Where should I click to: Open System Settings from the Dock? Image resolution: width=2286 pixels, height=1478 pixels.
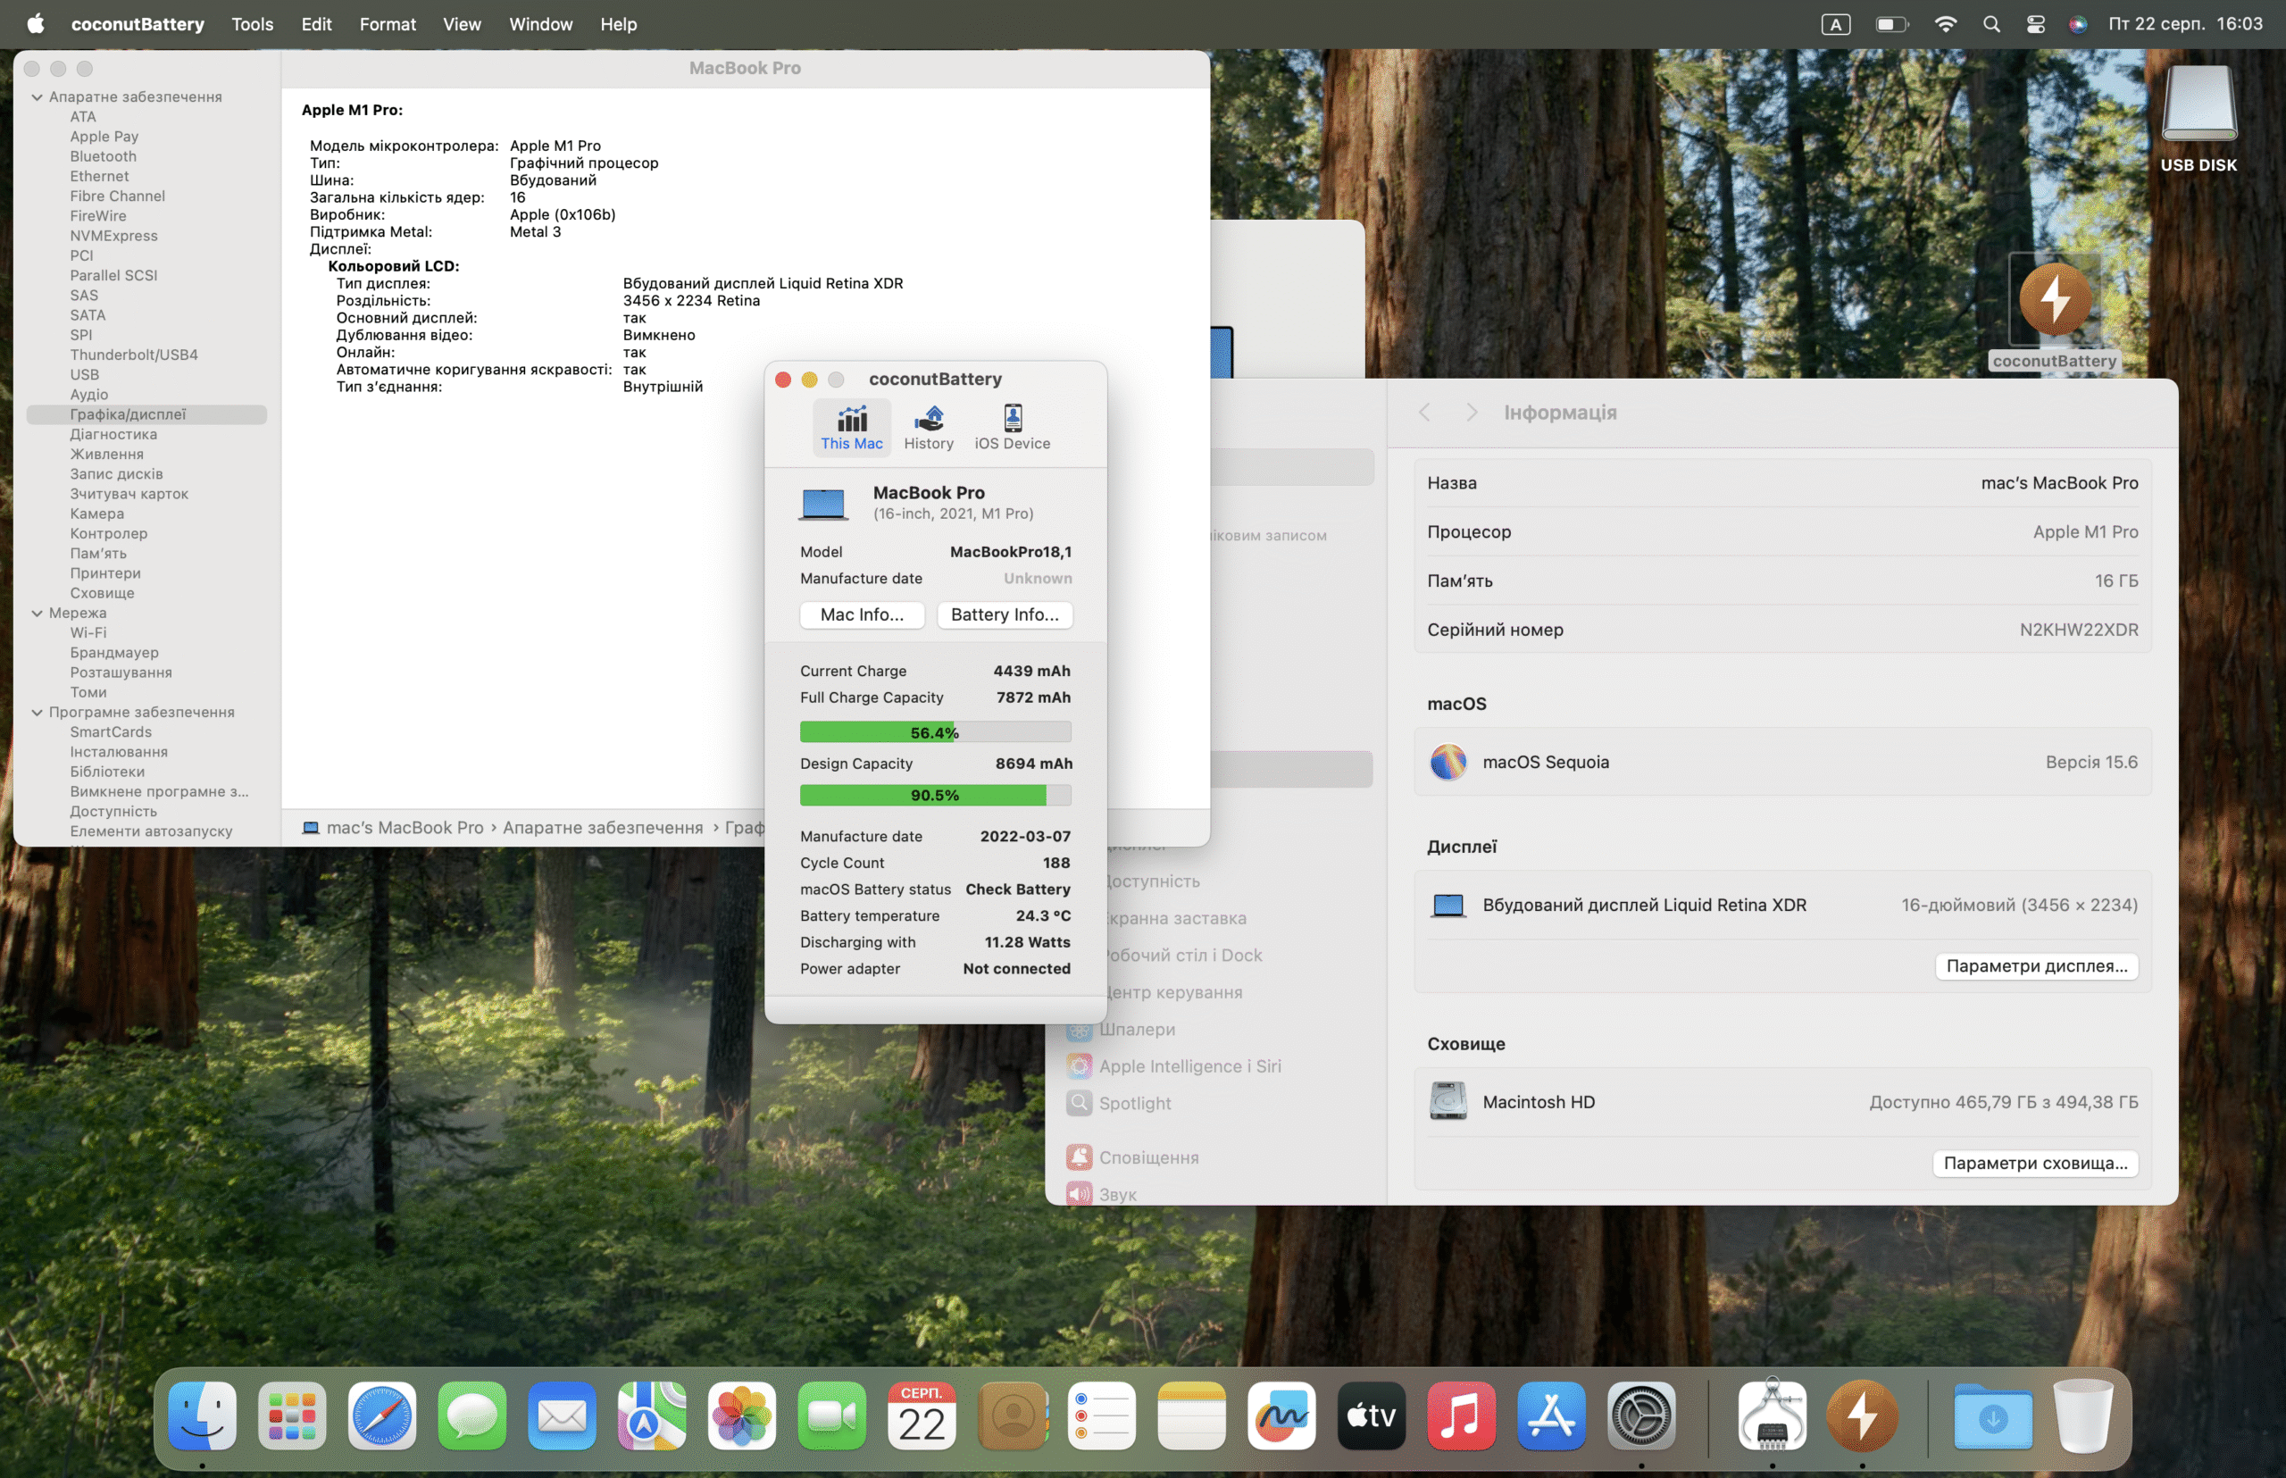tap(1641, 1416)
